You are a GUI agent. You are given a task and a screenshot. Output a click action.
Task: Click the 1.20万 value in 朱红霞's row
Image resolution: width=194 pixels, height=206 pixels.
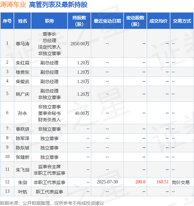pyautogui.click(x=83, y=63)
